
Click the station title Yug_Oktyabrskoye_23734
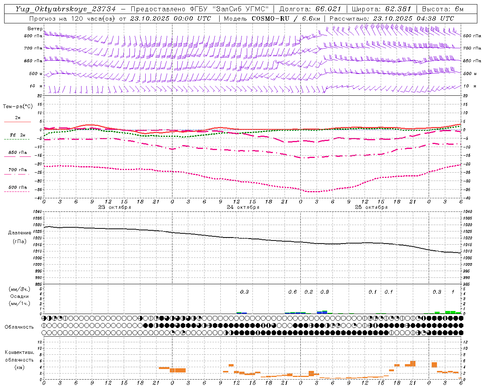point(65,9)
